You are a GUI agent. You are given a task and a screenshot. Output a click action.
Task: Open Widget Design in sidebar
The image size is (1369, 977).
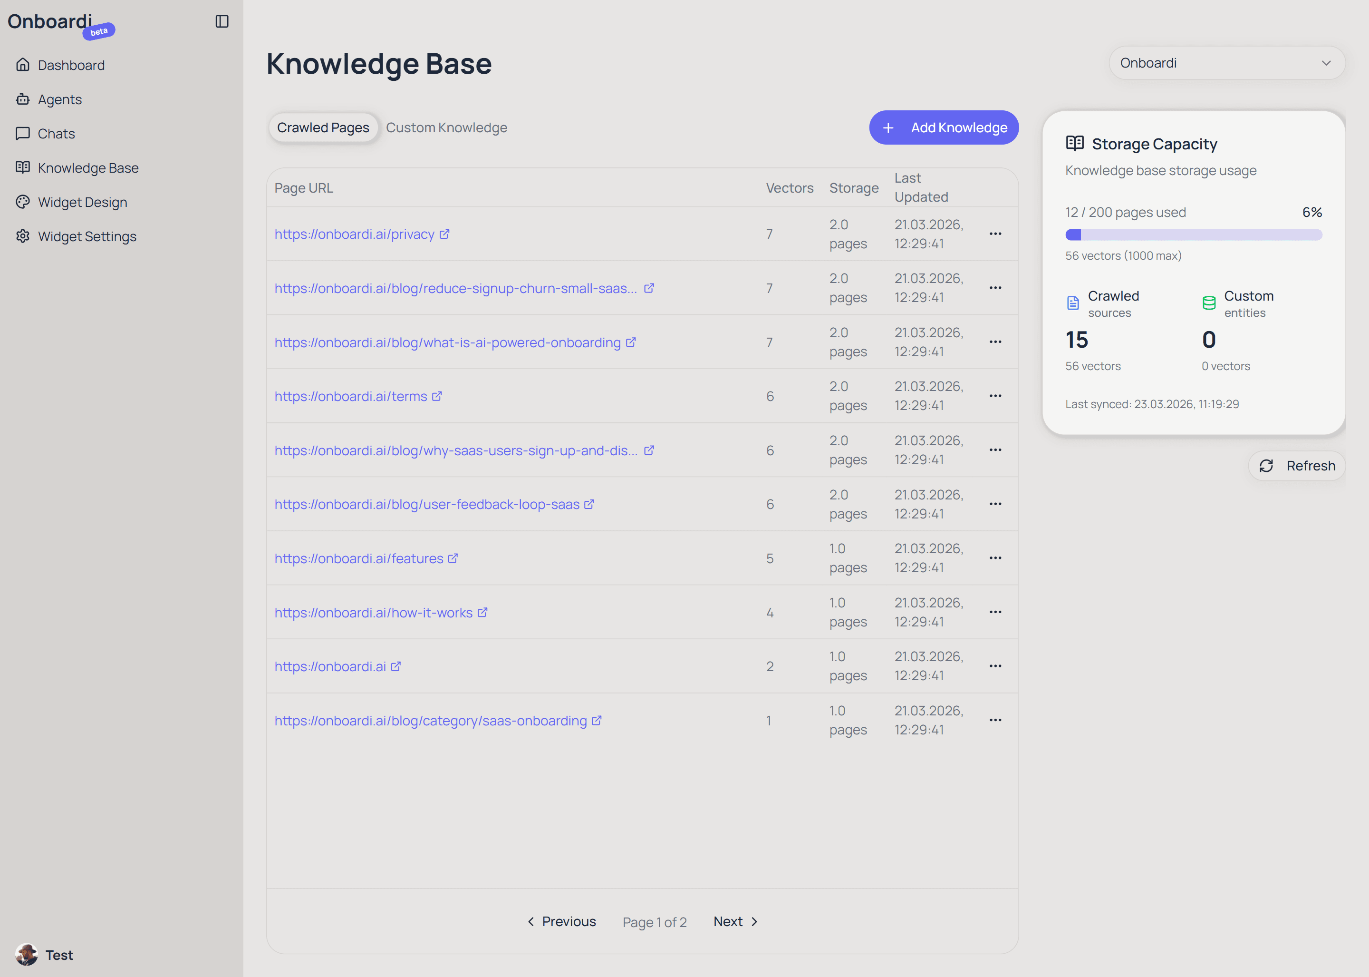[x=82, y=202]
